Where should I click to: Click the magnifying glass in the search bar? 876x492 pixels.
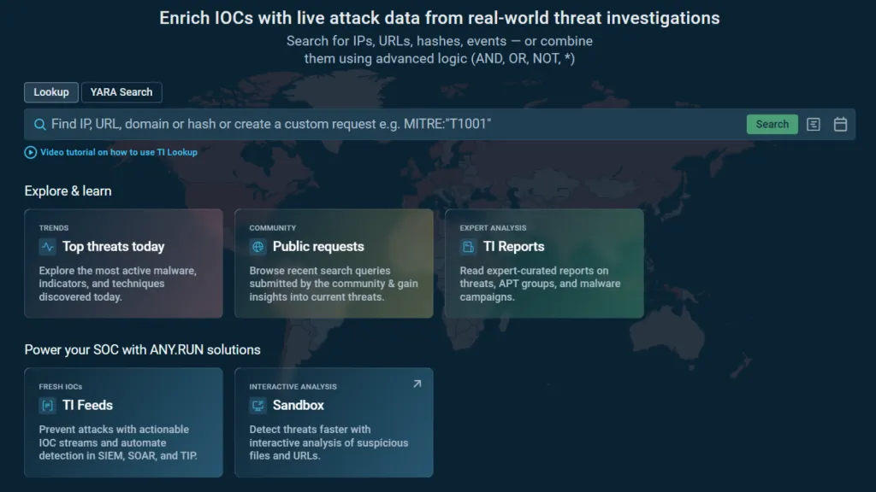click(x=39, y=124)
